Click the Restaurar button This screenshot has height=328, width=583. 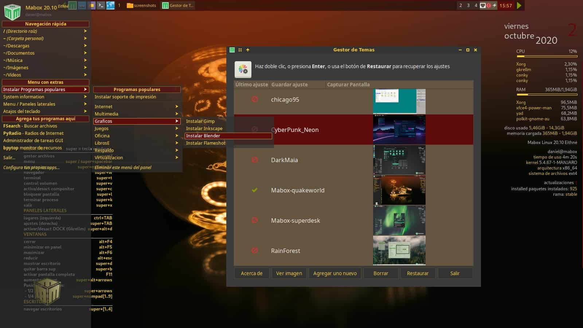[418, 273]
